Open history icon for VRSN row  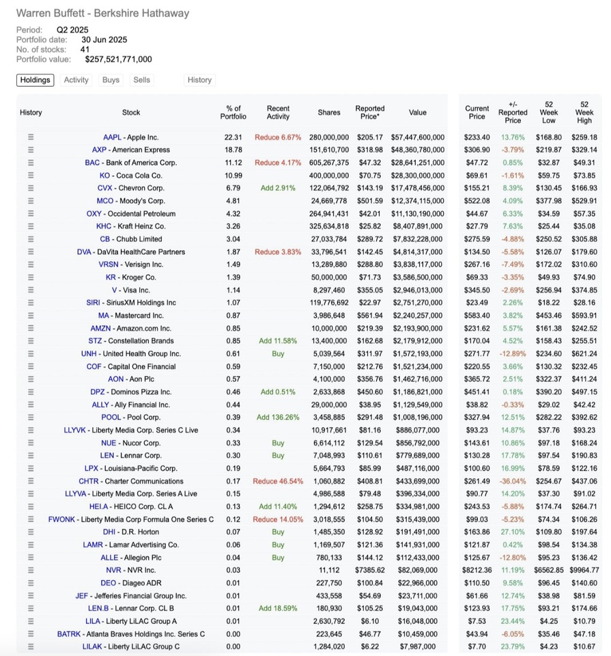pos(31,264)
